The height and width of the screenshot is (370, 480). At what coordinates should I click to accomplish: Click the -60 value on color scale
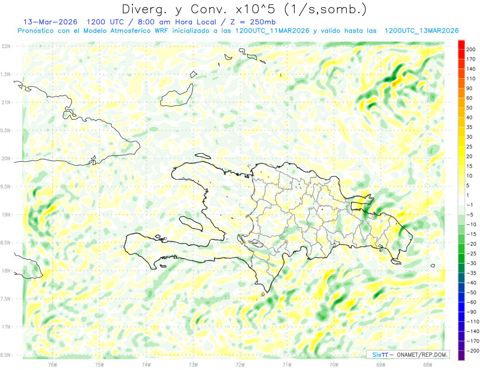[471, 302]
